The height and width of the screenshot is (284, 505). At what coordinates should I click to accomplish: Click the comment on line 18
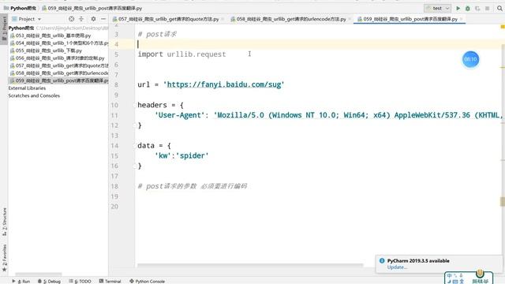click(x=193, y=186)
